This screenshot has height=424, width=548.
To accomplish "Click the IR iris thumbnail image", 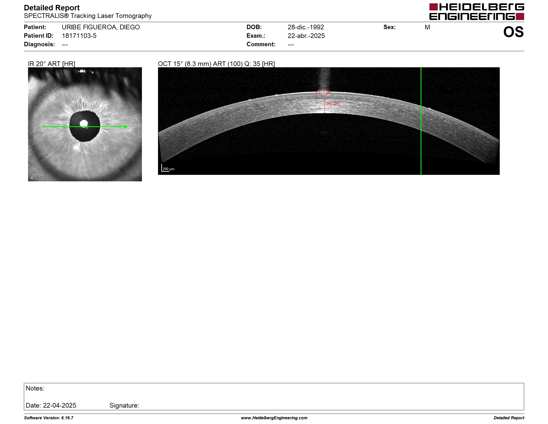I will [x=85, y=124].
